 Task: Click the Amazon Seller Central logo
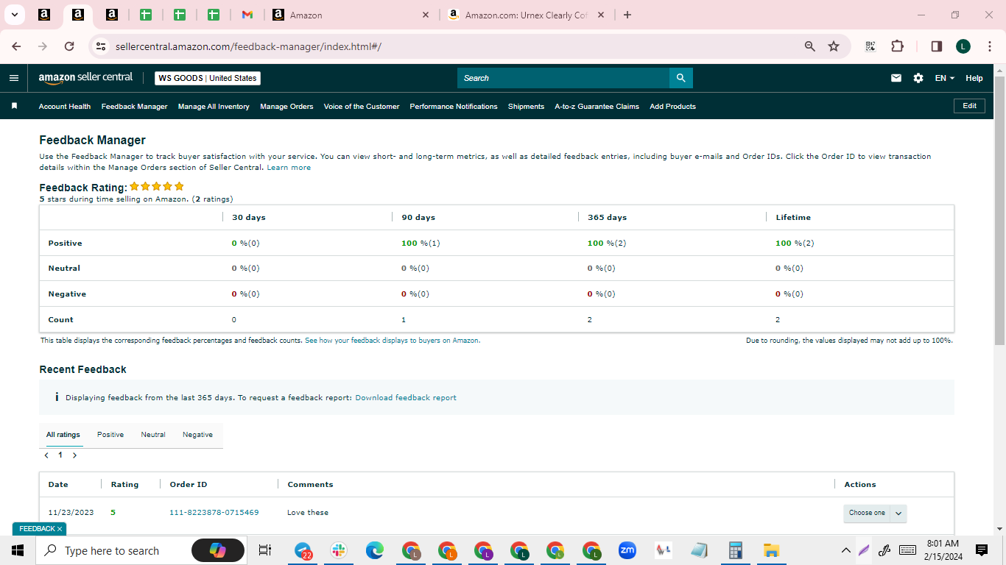85,77
